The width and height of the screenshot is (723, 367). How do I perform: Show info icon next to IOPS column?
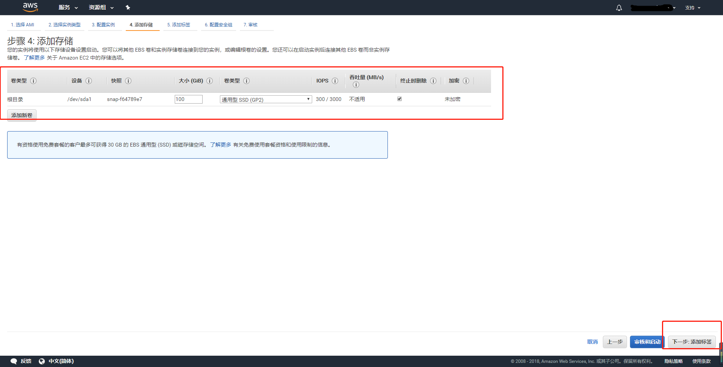point(335,81)
